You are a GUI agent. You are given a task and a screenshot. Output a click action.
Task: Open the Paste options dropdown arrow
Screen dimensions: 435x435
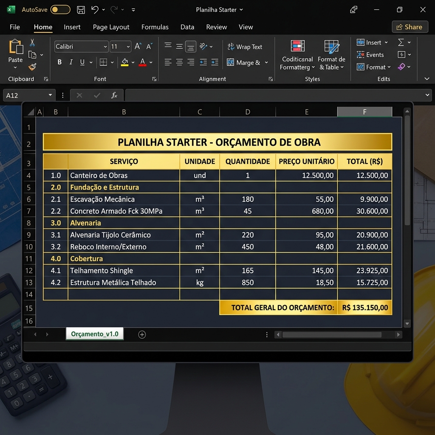click(x=15, y=68)
